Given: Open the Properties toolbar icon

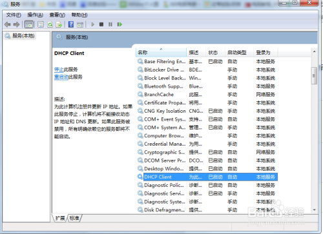Looking at the screenshot, I should [41, 24].
